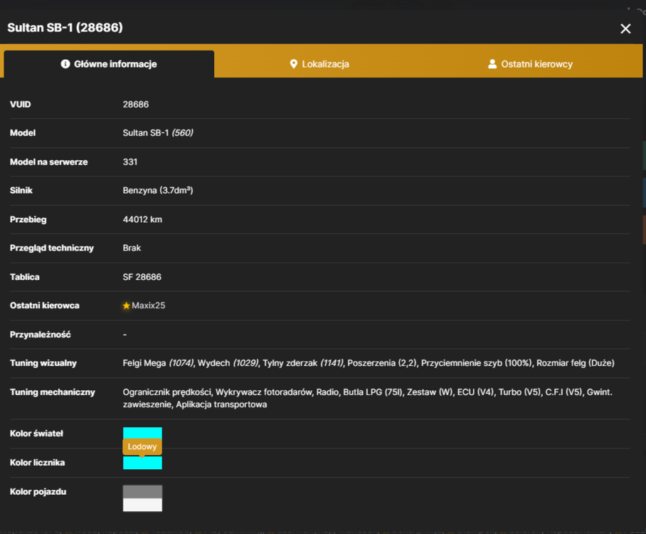Open the Ostatni kierowcy tab
Image resolution: width=646 pixels, height=534 pixels.
pos(530,64)
